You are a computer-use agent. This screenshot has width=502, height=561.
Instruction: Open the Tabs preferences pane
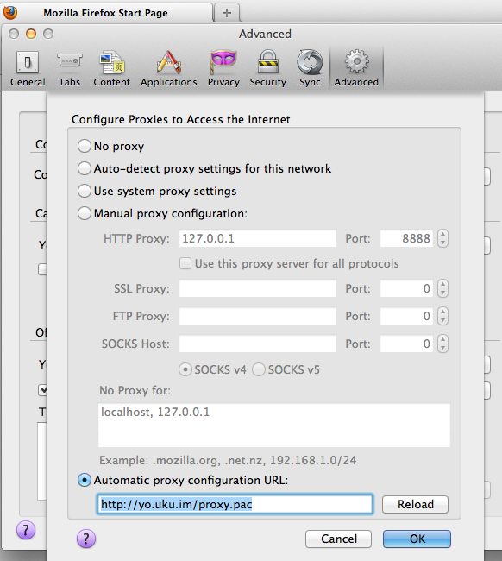point(69,69)
